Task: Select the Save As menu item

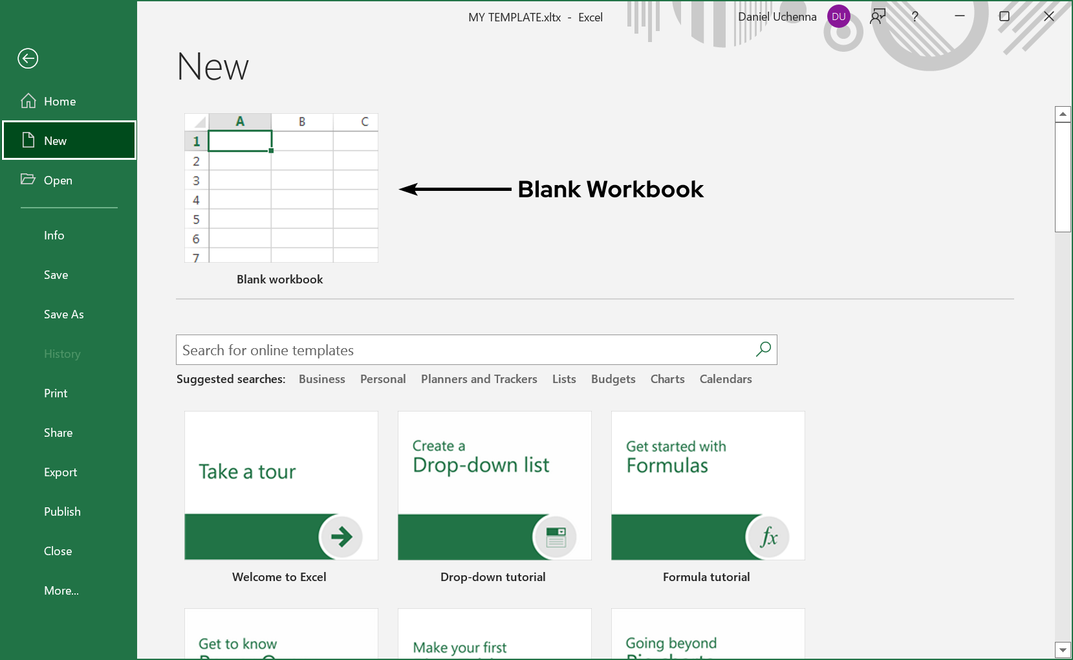Action: point(64,314)
